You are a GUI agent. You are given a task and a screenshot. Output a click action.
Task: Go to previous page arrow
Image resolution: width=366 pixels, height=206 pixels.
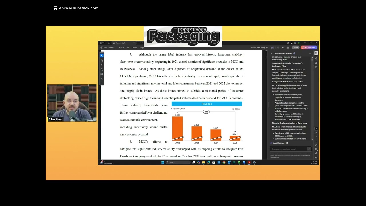tap(316, 137)
